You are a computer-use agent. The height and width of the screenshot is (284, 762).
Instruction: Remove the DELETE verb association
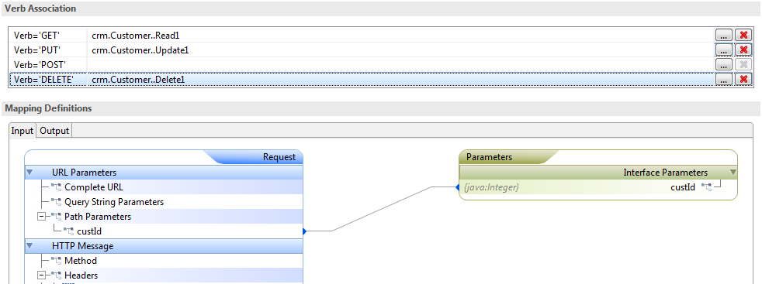(743, 80)
